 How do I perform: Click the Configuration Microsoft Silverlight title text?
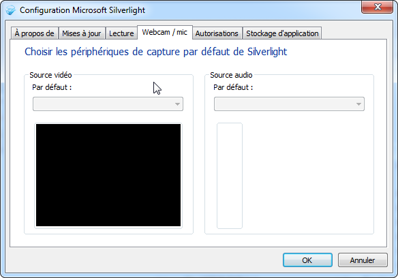pos(82,10)
